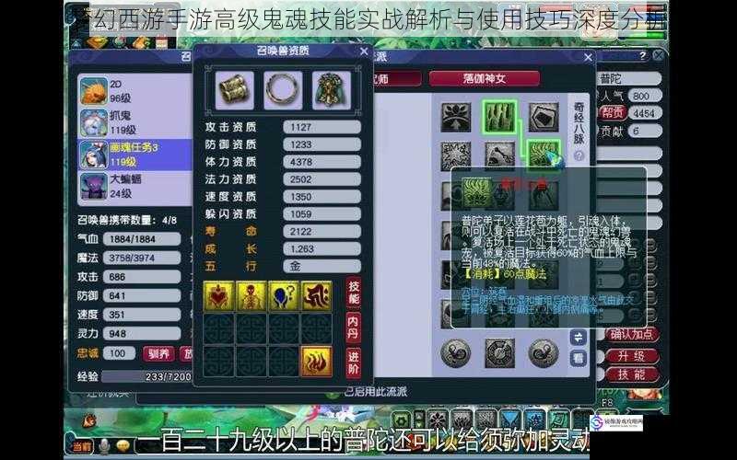This screenshot has height=460, width=737.
Task: Click the 驯养 button
Action: [x=158, y=353]
